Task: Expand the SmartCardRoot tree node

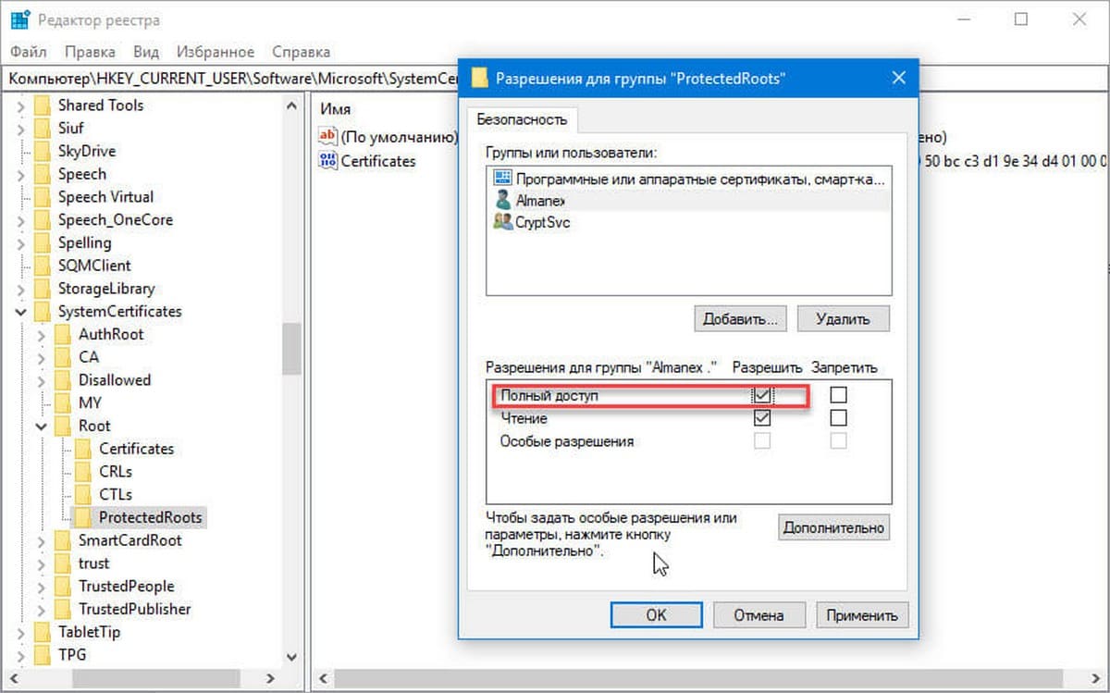Action: coord(42,540)
